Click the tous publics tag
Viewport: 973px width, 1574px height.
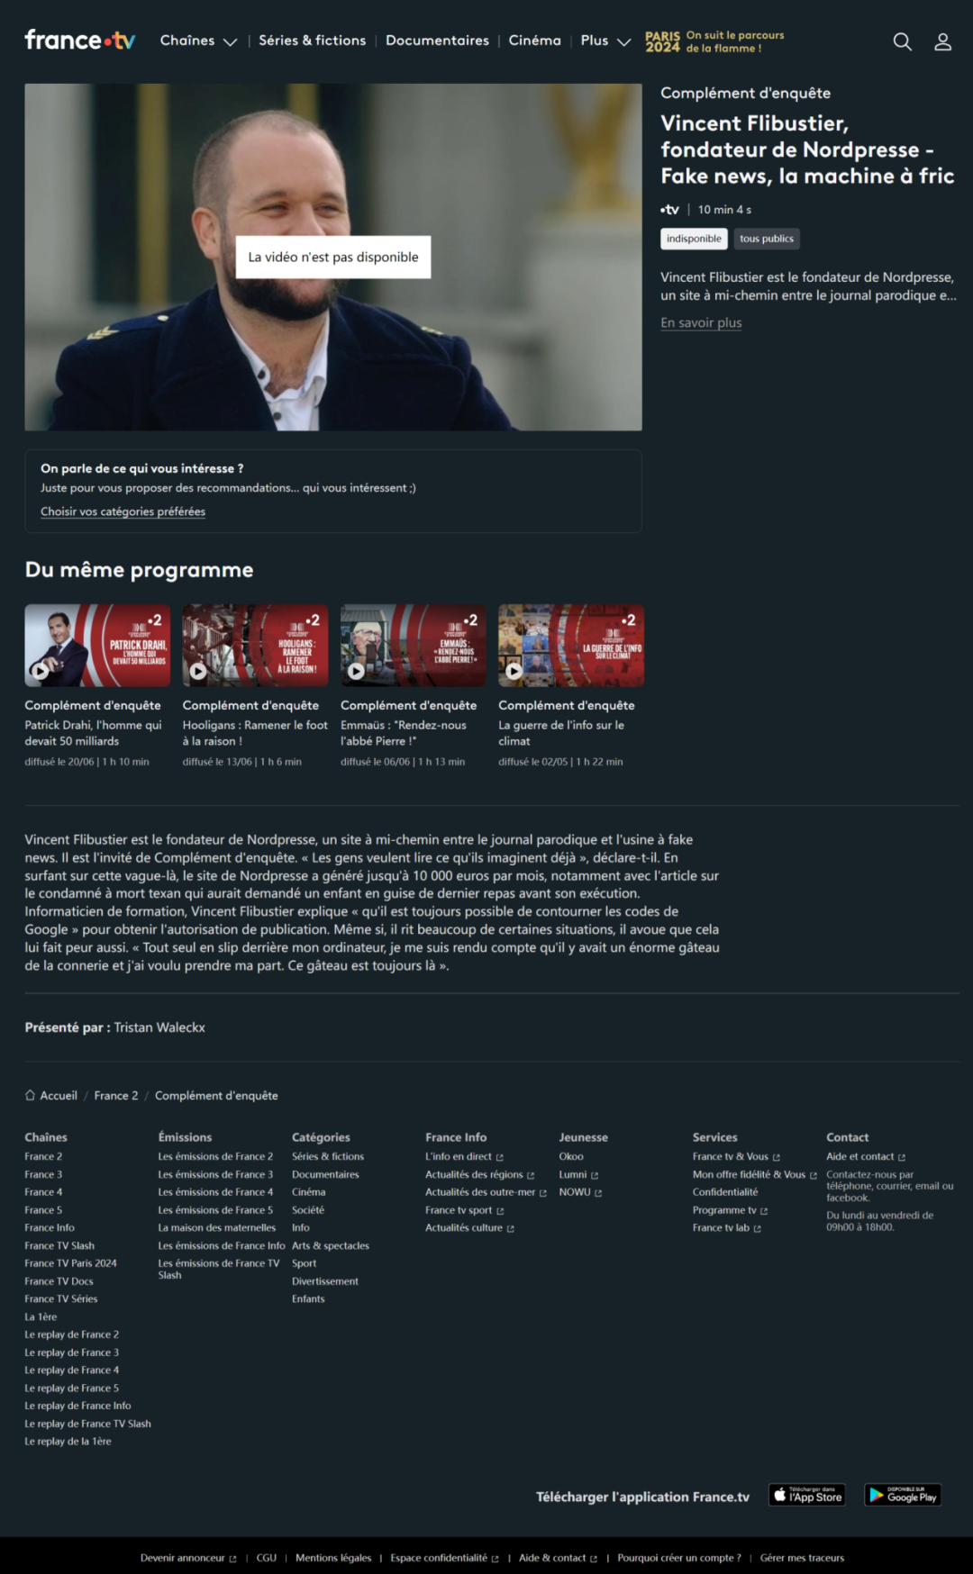[767, 239]
